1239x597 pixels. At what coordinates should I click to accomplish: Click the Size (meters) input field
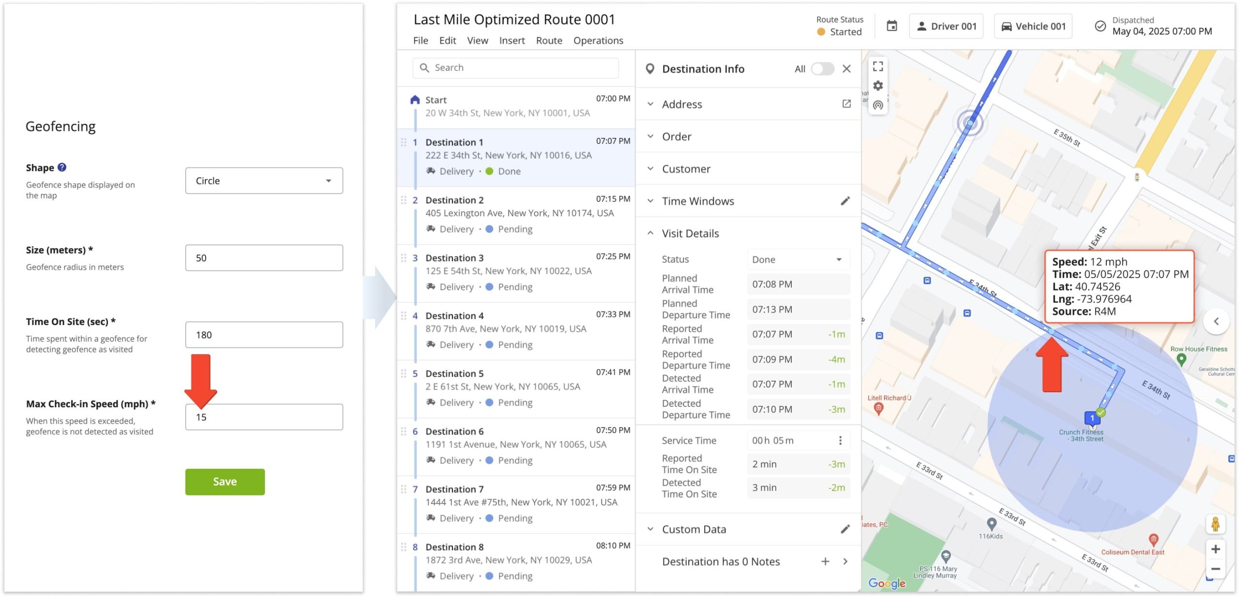264,258
